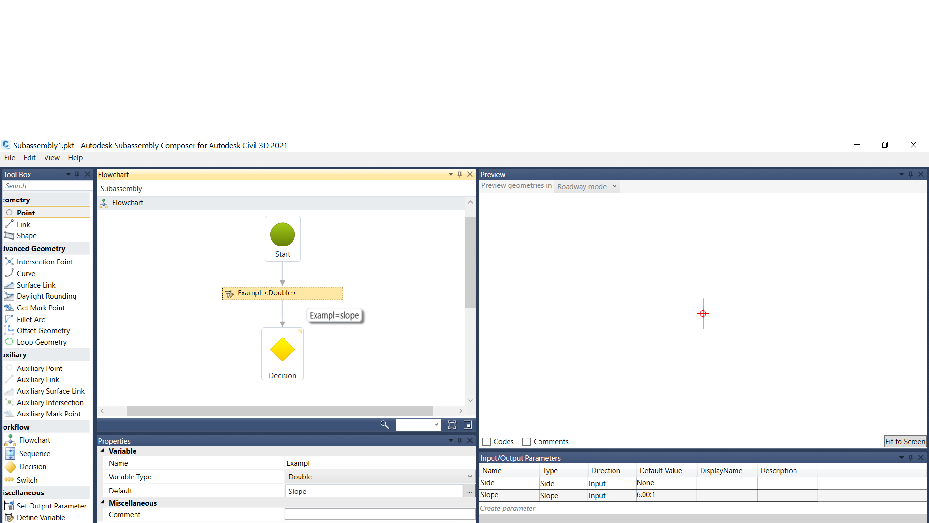Pick the Auxiliary Surface Link tool
The width and height of the screenshot is (929, 523).
point(51,391)
